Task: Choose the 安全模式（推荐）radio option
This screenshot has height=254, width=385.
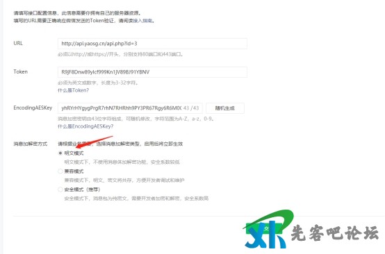Action: 60,189
